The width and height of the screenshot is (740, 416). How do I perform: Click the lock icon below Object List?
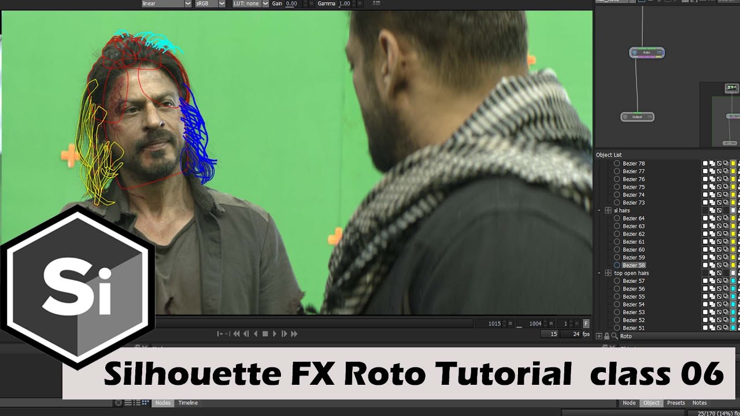(x=606, y=336)
